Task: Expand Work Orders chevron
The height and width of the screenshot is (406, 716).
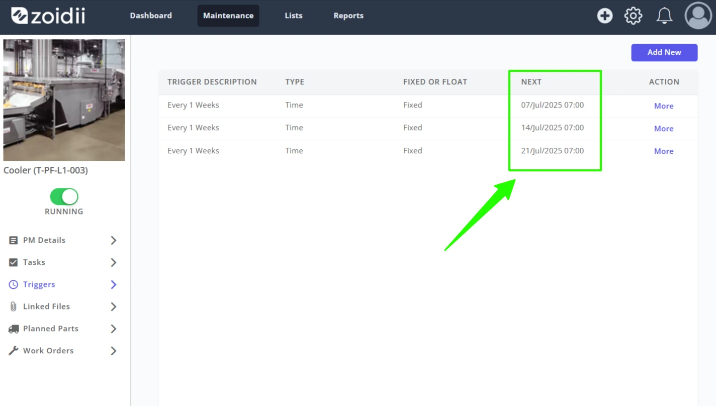Action: pyautogui.click(x=114, y=351)
